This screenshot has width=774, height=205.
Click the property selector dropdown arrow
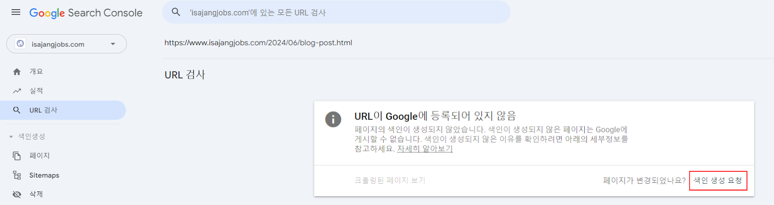[113, 44]
